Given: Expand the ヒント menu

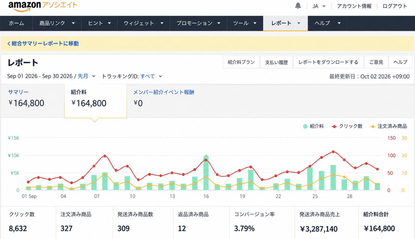Looking at the screenshot, I should tap(100, 23).
